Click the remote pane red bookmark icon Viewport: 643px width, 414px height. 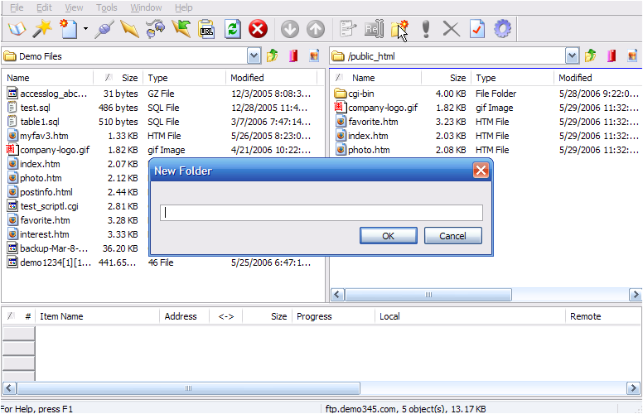click(x=612, y=55)
